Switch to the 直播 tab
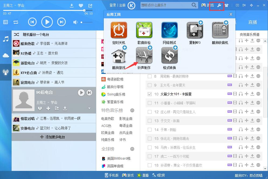Image resolution: width=268 pixels, height=179 pixels. click(253, 22)
